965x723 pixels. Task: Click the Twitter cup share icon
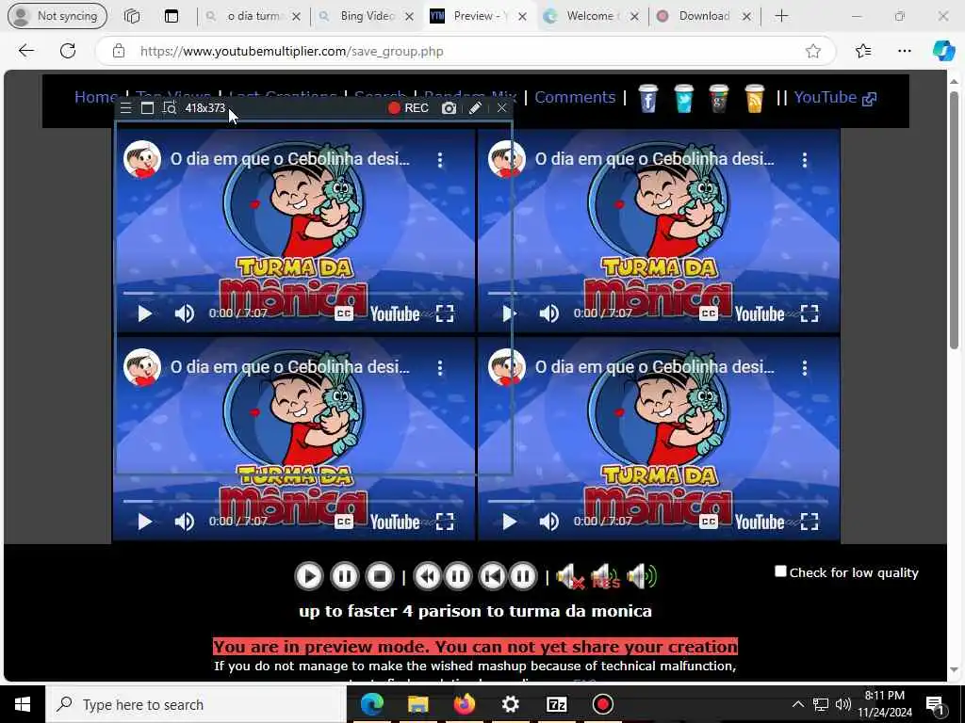[683, 98]
